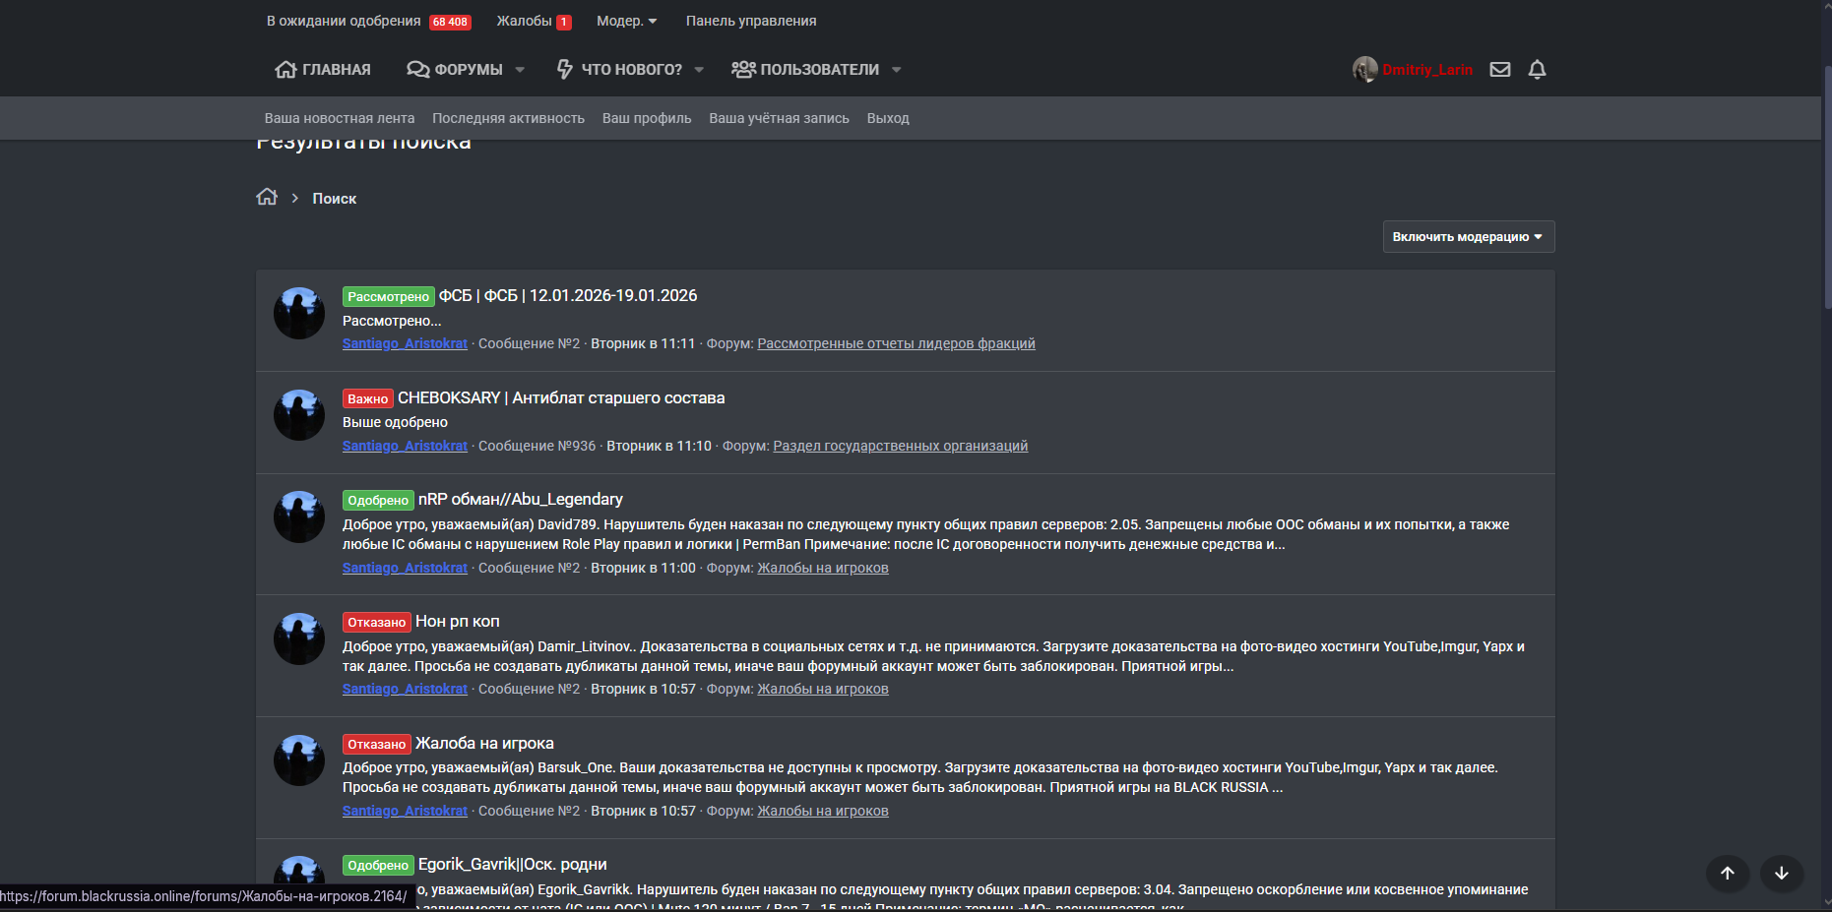This screenshot has width=1832, height=912.
Task: Open the Модер. dropdown menu
Action: (627, 21)
